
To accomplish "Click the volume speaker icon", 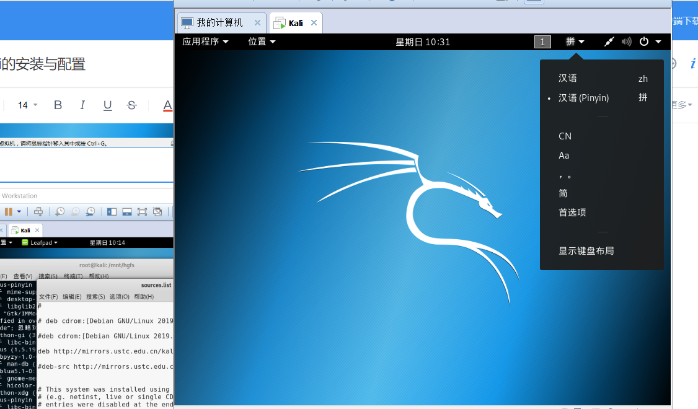I will tap(626, 42).
